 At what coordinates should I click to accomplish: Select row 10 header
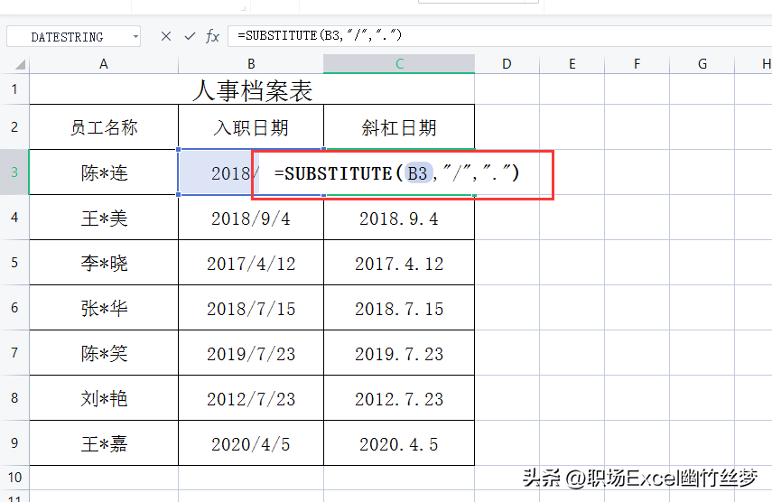point(14,478)
